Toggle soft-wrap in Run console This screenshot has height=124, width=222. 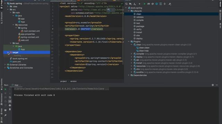(10, 97)
